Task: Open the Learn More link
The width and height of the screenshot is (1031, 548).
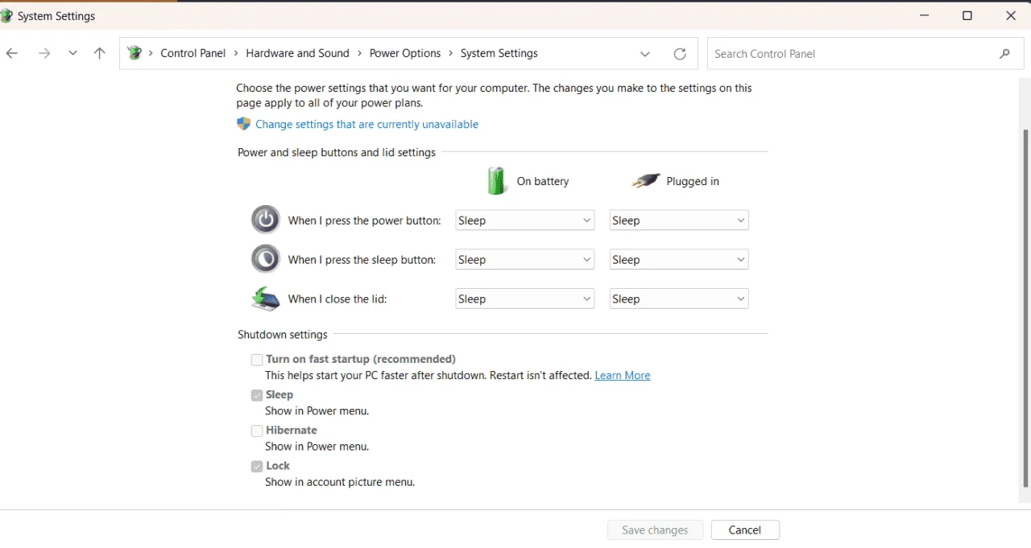Action: click(623, 376)
